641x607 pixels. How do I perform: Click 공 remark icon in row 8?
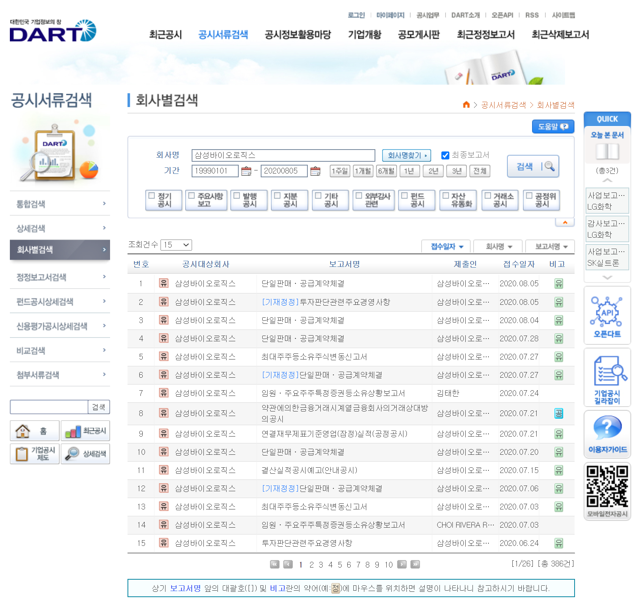[x=559, y=413]
